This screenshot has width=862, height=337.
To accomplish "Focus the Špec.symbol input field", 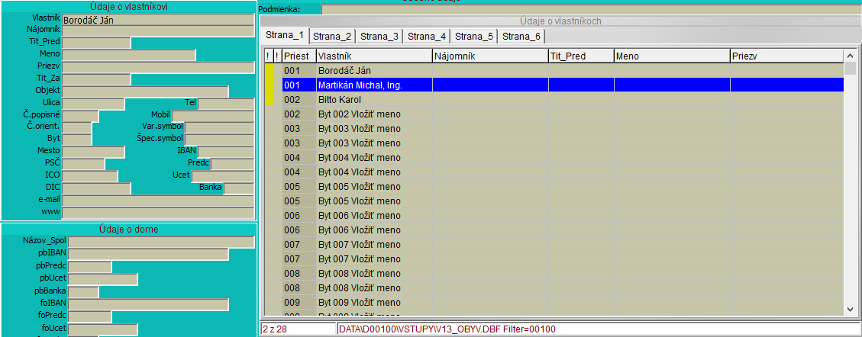I will point(219,140).
